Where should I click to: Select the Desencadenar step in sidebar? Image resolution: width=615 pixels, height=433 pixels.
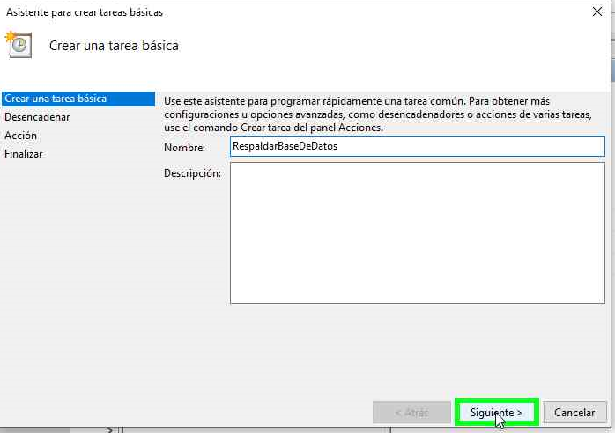coord(37,117)
